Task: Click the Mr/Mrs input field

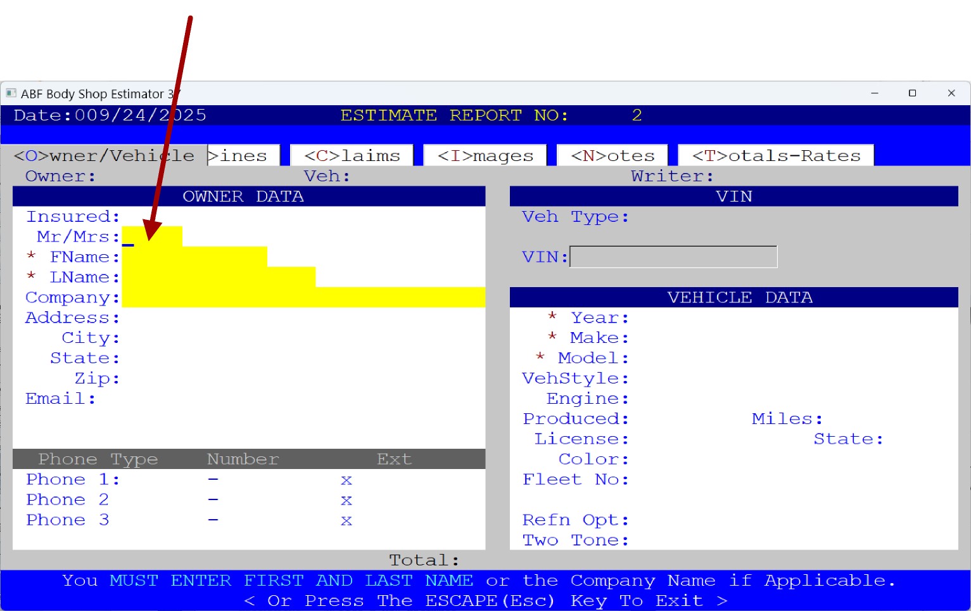Action: (x=152, y=236)
